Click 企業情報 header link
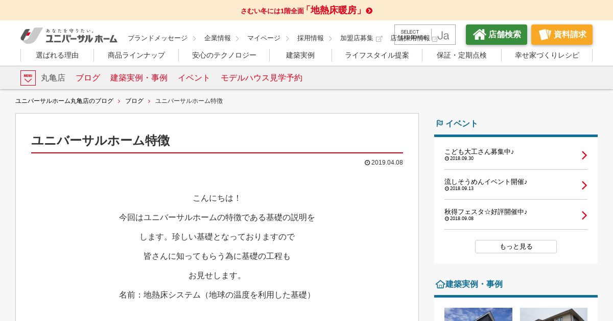Viewport: 613px width, 321px height. [218, 38]
